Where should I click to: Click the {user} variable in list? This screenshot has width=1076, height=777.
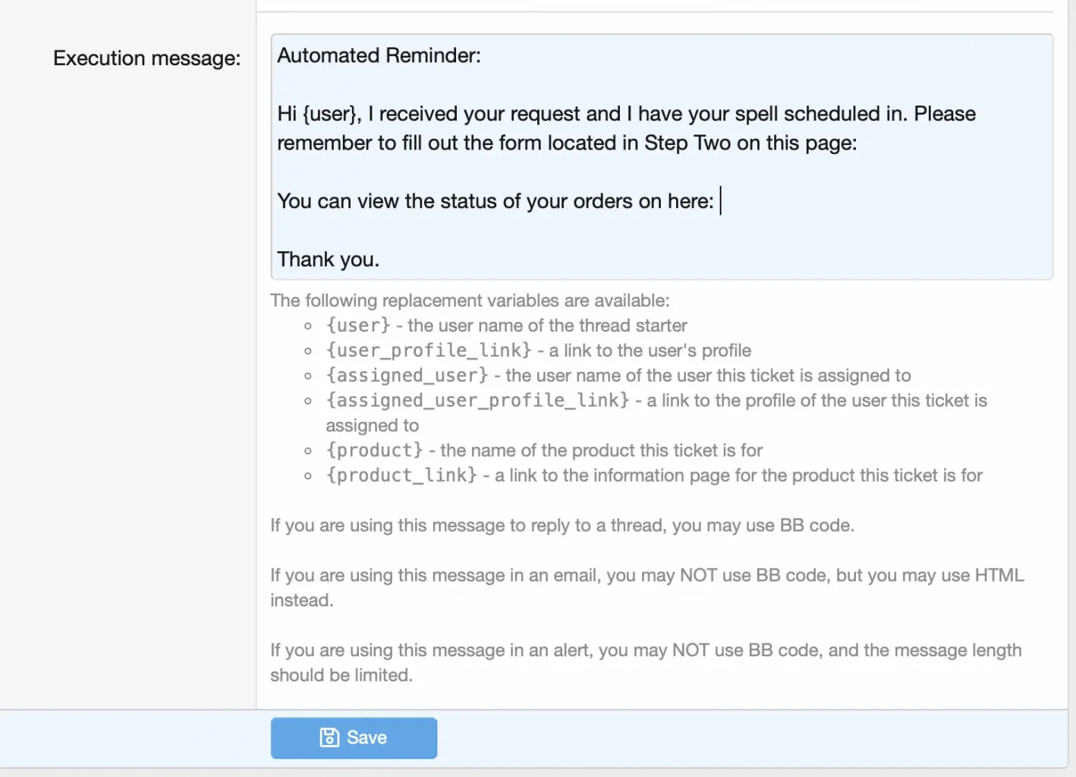(358, 326)
